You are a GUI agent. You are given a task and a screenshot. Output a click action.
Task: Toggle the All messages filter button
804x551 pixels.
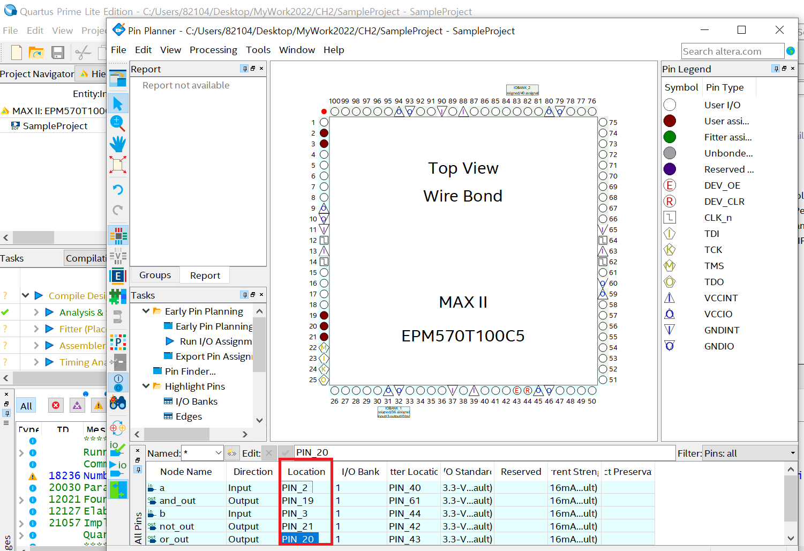click(x=26, y=406)
